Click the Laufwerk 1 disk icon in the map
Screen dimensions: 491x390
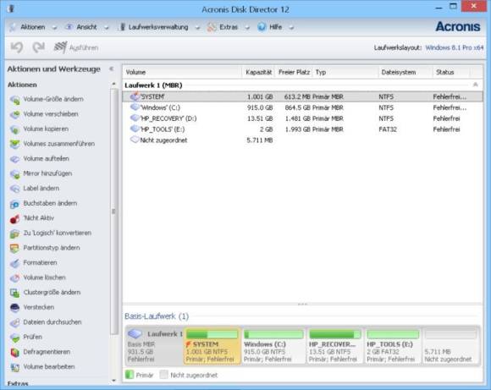135,333
